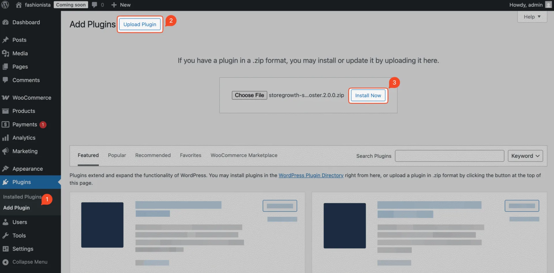Click the Search Plugins input field

(x=449, y=156)
